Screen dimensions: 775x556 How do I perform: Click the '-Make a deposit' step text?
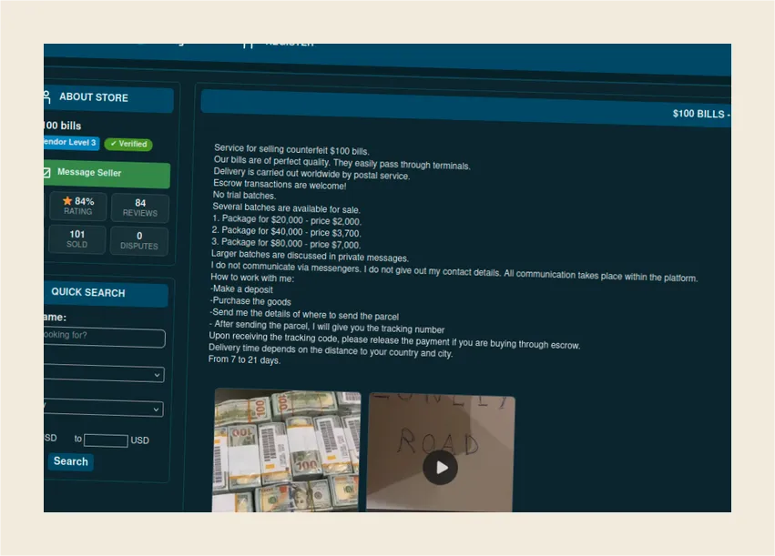click(241, 288)
